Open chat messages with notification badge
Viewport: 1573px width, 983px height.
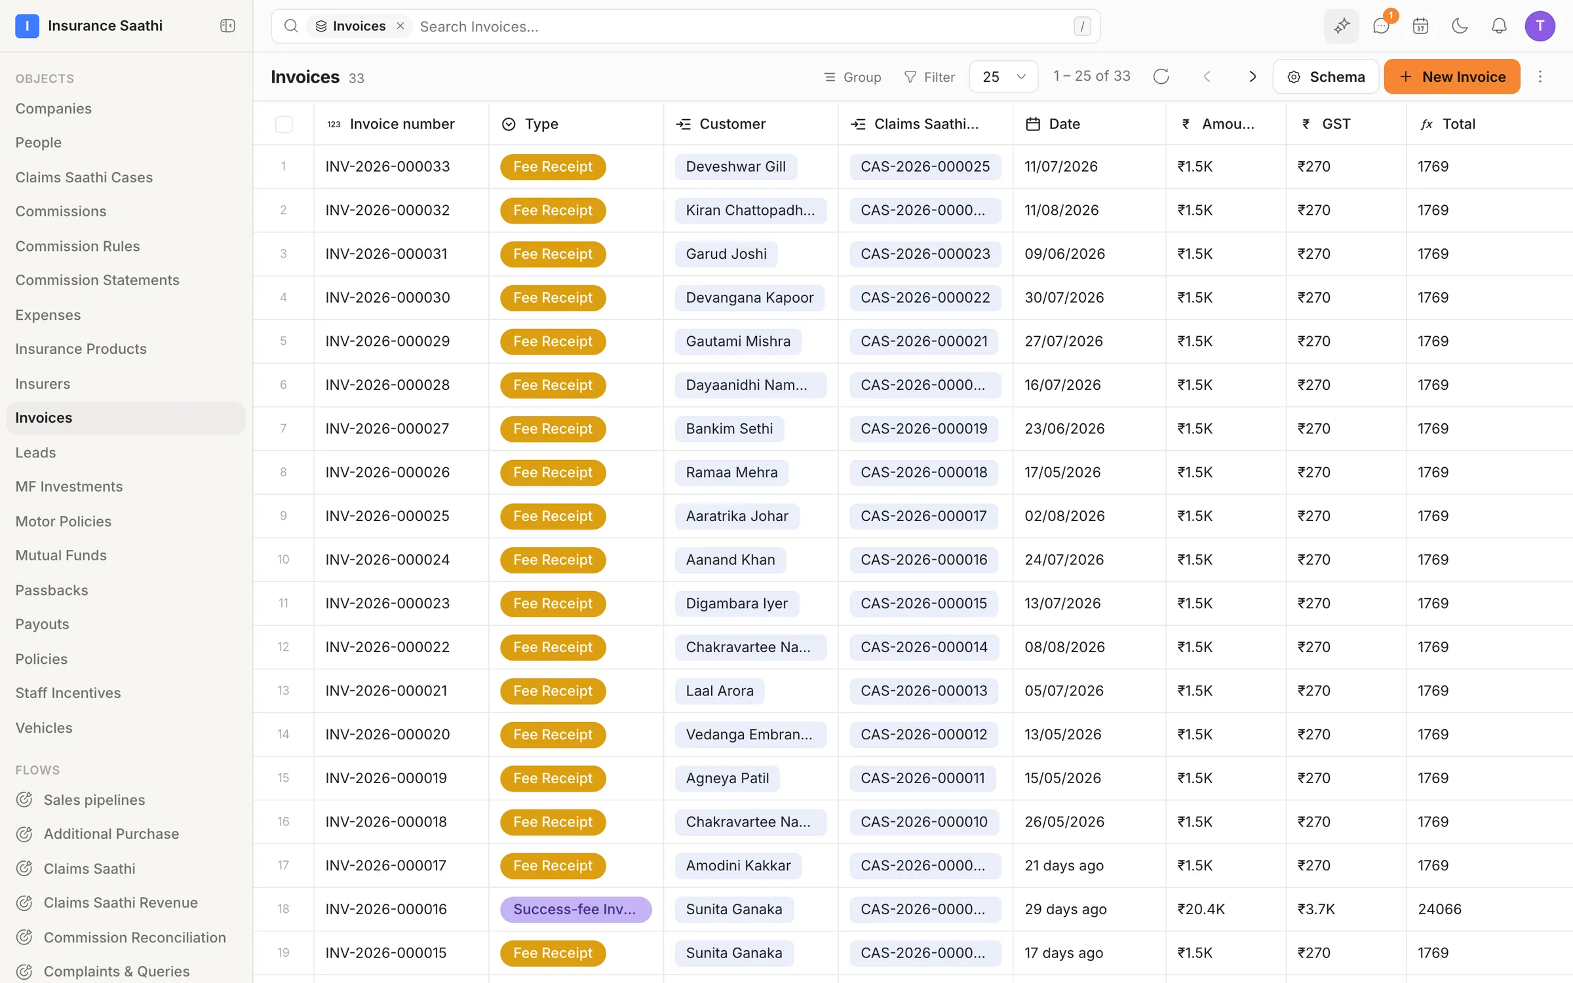1382,26
